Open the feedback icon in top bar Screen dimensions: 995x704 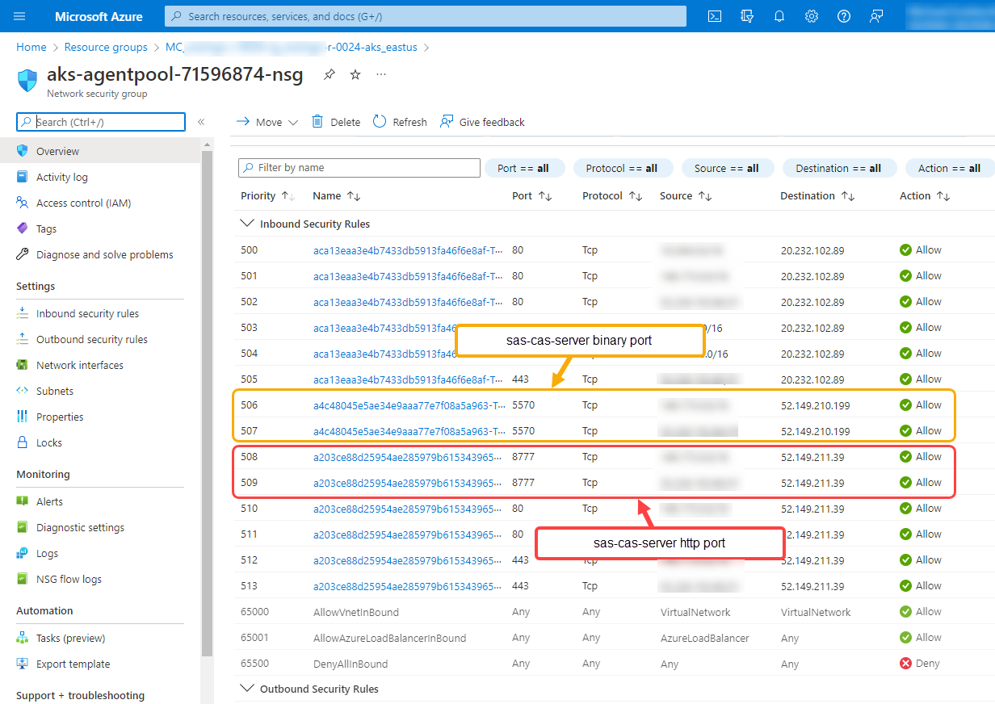[875, 15]
